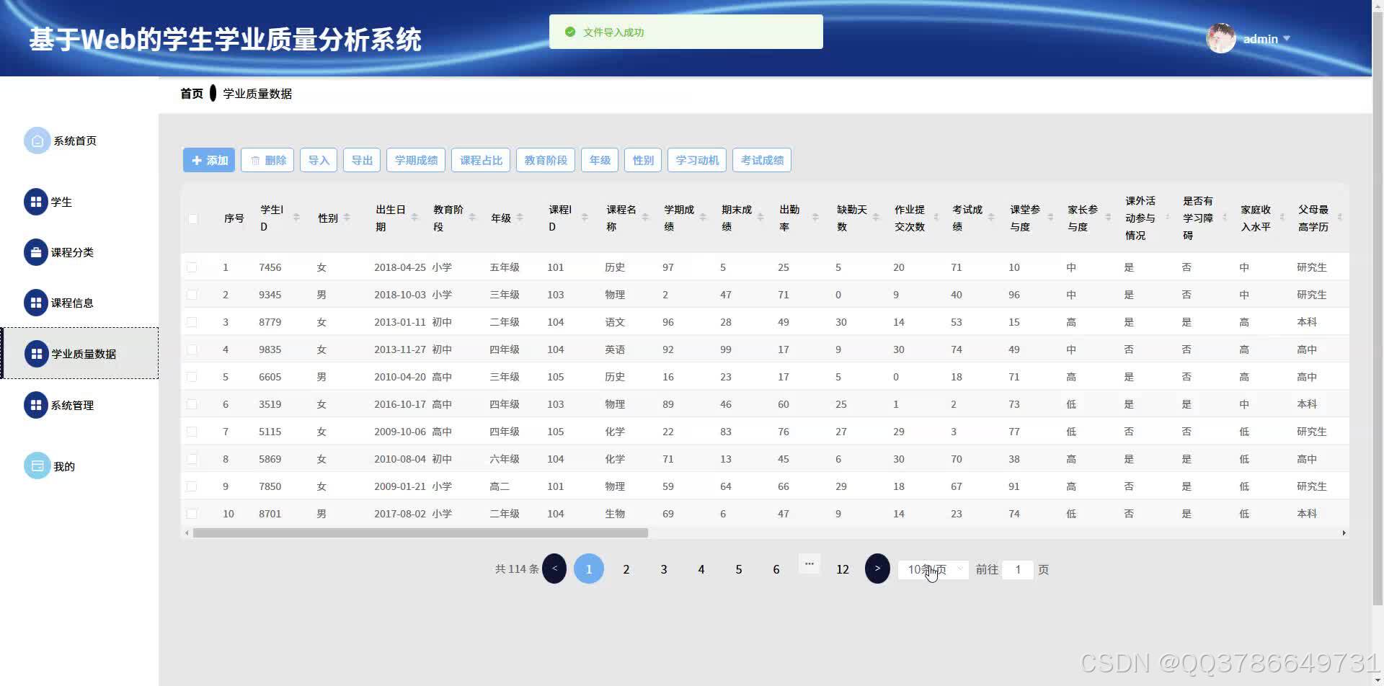Open the 学习动机 chart button
1384x686 pixels.
coord(697,160)
